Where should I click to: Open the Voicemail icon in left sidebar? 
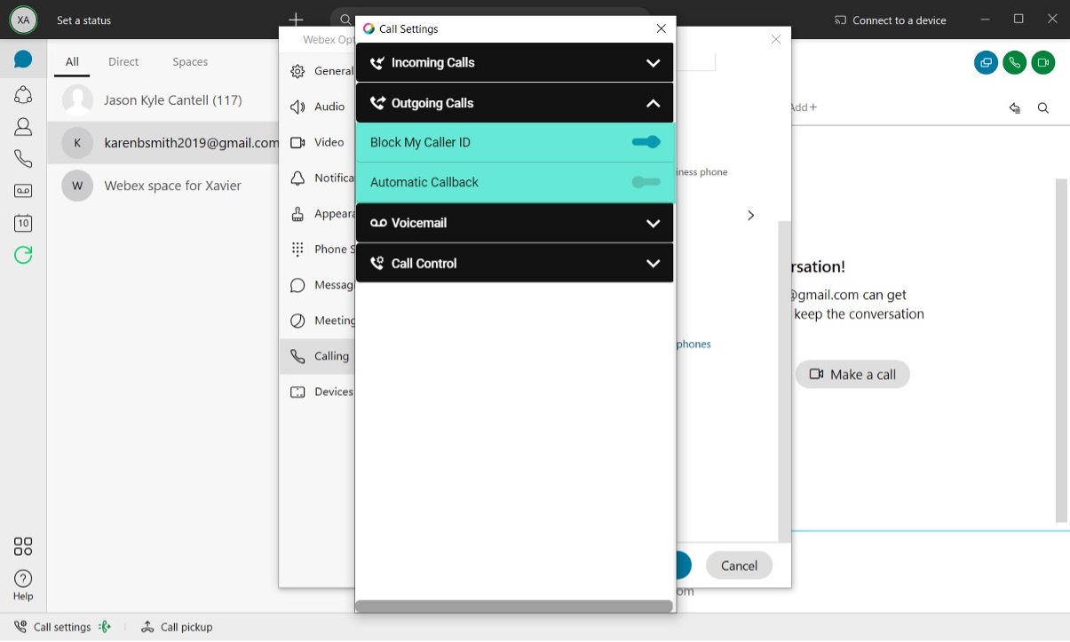(23, 191)
